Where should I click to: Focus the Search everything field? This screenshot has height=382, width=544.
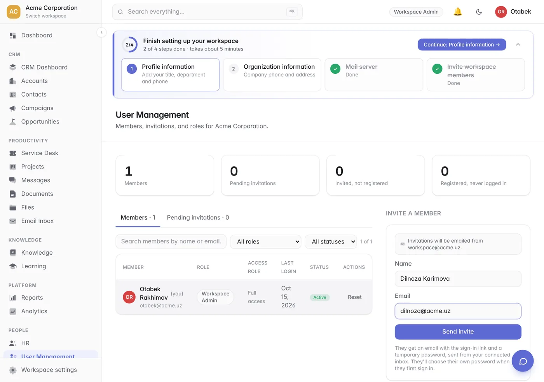click(x=207, y=12)
